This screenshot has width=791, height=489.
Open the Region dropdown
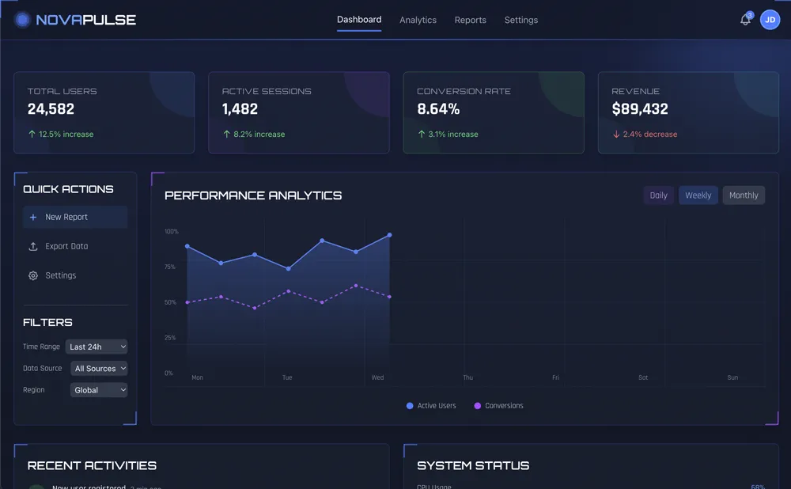[99, 390]
